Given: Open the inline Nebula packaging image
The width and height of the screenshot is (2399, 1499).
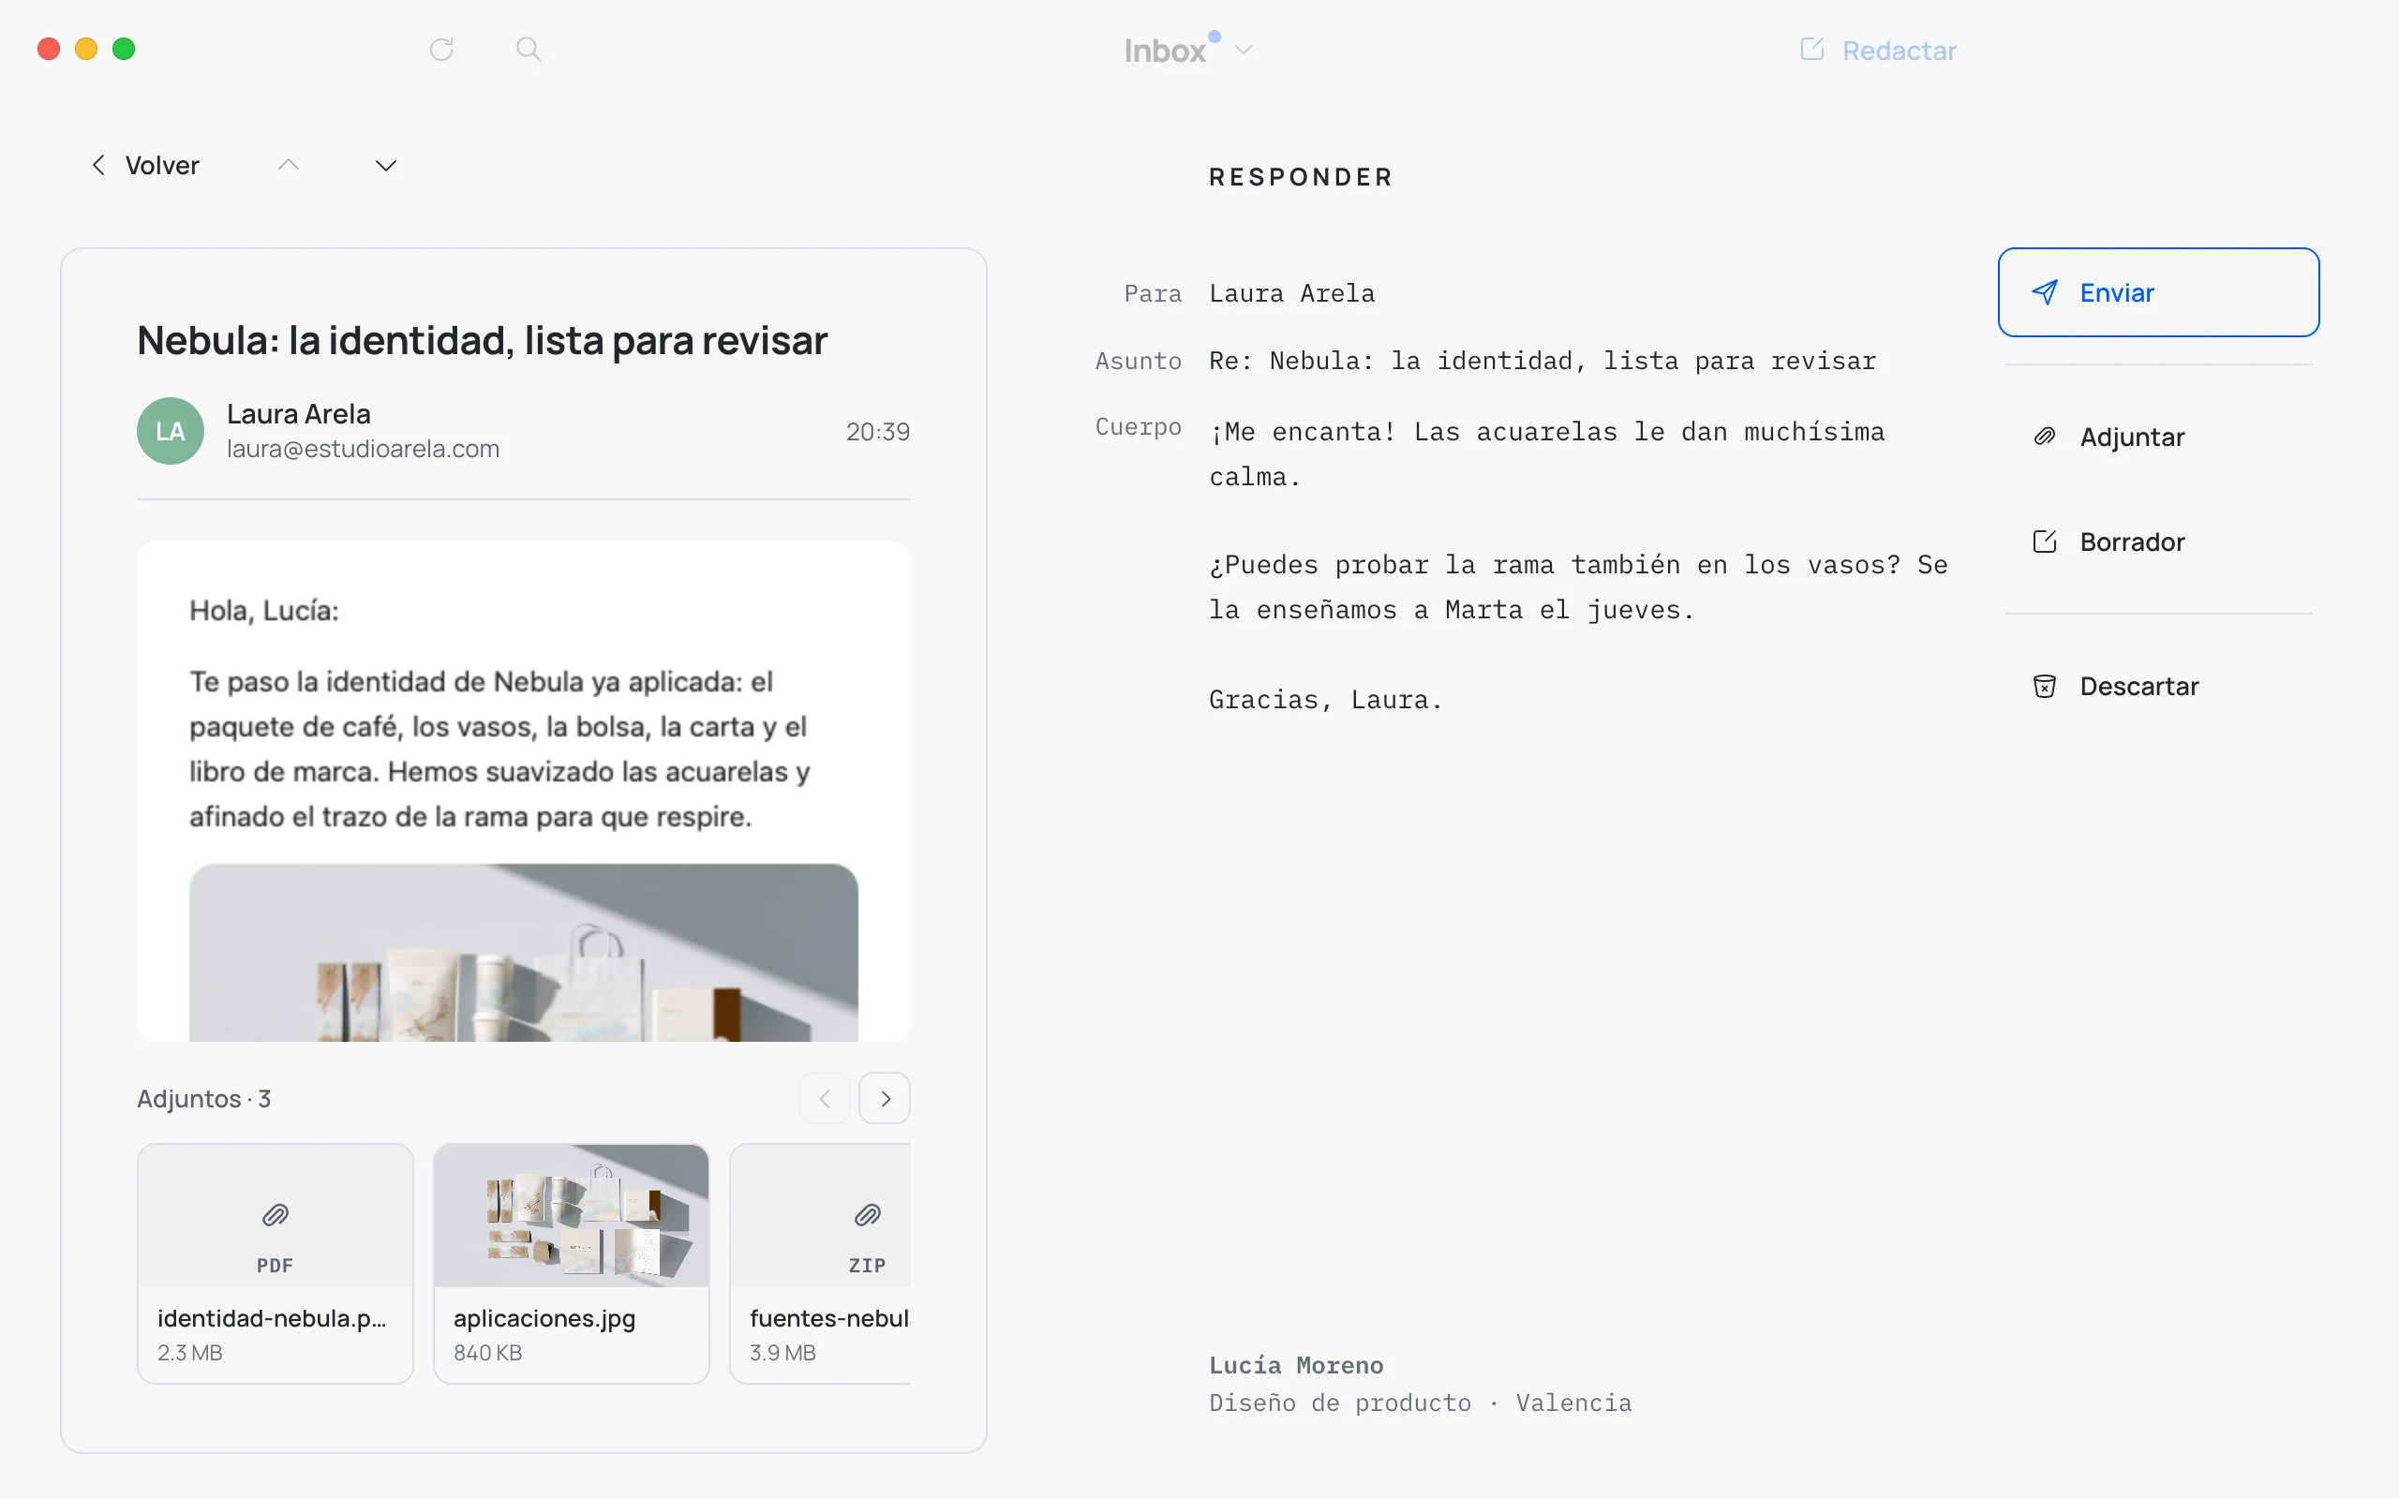Looking at the screenshot, I should (524, 953).
